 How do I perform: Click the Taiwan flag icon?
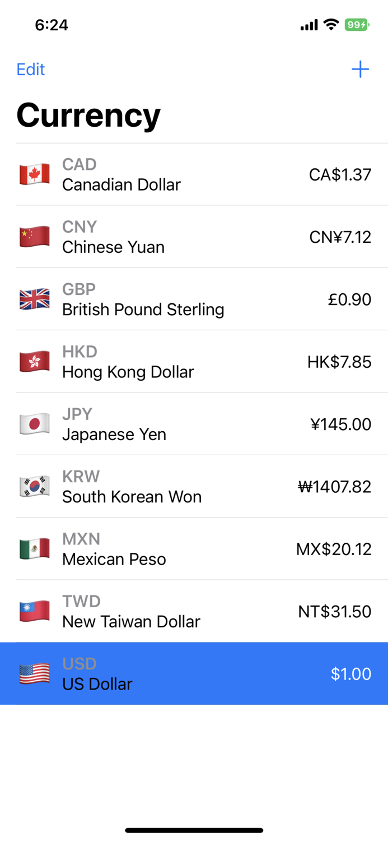tap(35, 611)
